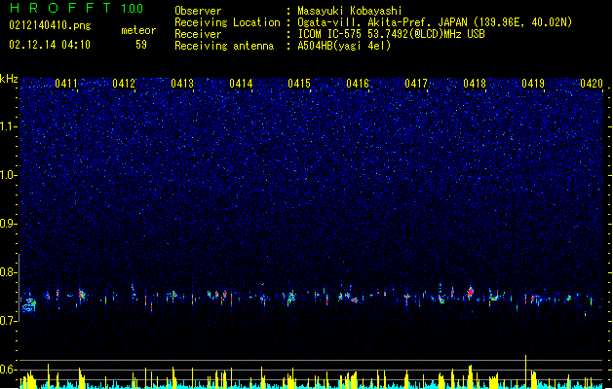
Task: Click the meteor count value 59
Action: 141,45
